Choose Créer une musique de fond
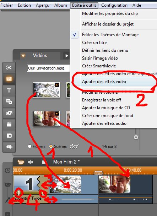The height and width of the screenshot is (216, 157). click(108, 115)
